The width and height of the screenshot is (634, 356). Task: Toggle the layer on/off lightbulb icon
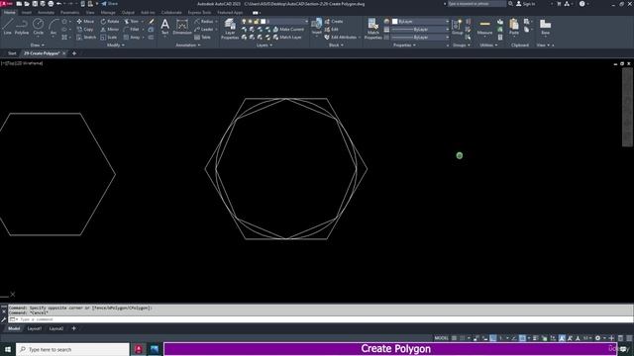(244, 22)
